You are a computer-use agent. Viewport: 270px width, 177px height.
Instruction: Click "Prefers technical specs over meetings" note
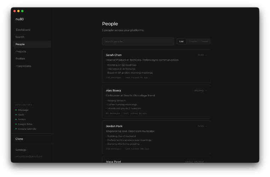(x=128, y=140)
